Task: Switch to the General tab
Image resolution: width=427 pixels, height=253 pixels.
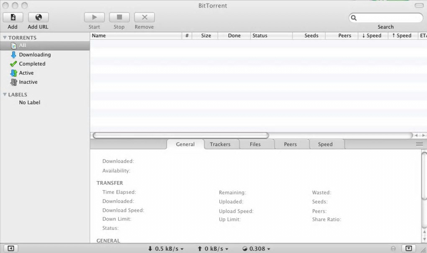Action: (x=185, y=144)
